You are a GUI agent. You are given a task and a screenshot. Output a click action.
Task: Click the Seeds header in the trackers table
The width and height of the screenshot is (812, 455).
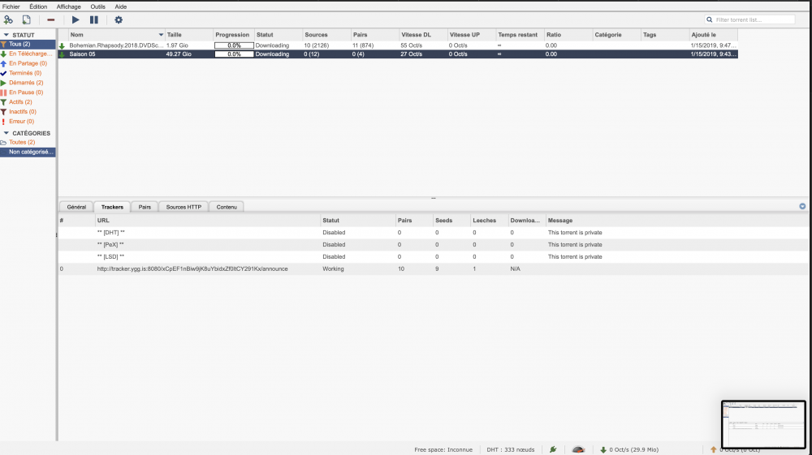pos(451,221)
